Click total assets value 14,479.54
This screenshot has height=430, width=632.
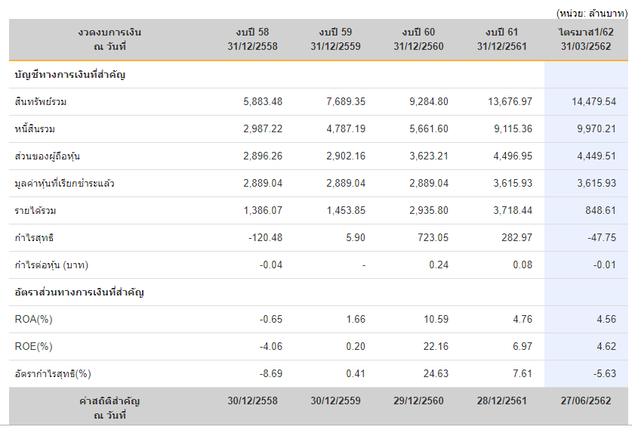[593, 102]
